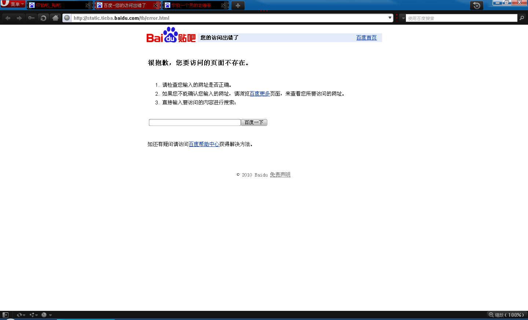Screen dimensions: 528x320
Task: Click the 请检查您输入的网址是否正确 line
Action: [x=197, y=85]
